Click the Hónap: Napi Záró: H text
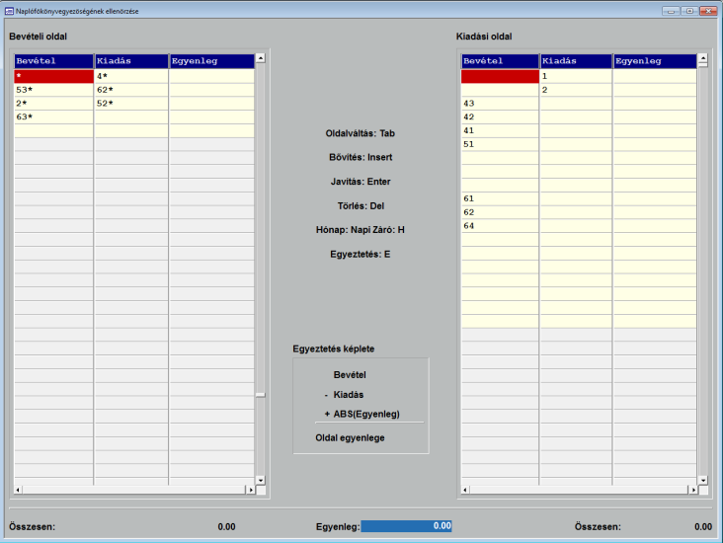Viewport: 723px width, 543px height. point(361,230)
